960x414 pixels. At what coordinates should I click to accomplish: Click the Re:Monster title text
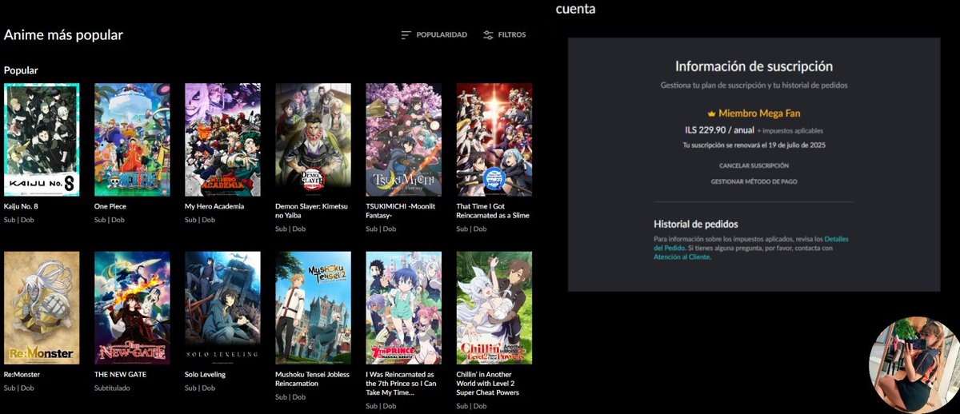coord(22,374)
